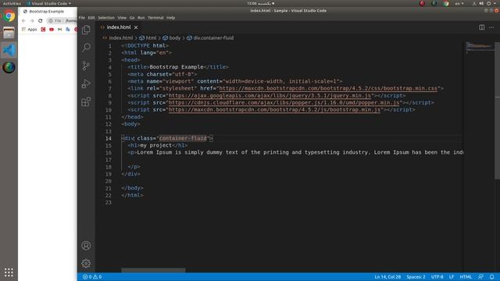Open popper.min.js link on line 9
This screenshot has width=500, height=281.
284,102
